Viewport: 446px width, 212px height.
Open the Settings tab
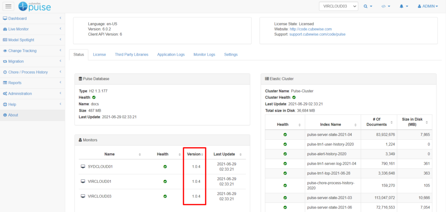click(x=231, y=55)
